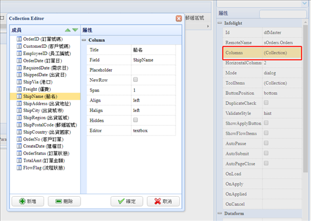The image size is (311, 221).
Task: Click the column icon beside ShipCity
Action: point(19,110)
